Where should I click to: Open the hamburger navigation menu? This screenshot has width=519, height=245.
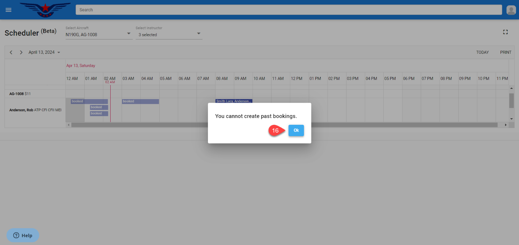pyautogui.click(x=9, y=10)
